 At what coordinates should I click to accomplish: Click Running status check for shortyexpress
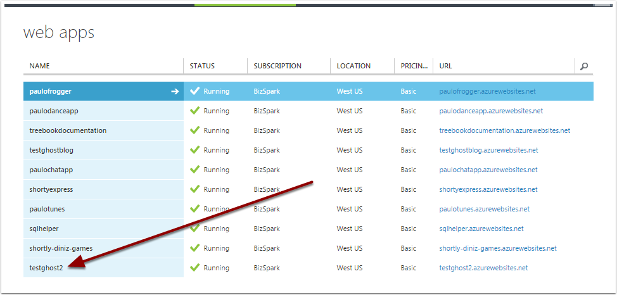[x=194, y=189]
